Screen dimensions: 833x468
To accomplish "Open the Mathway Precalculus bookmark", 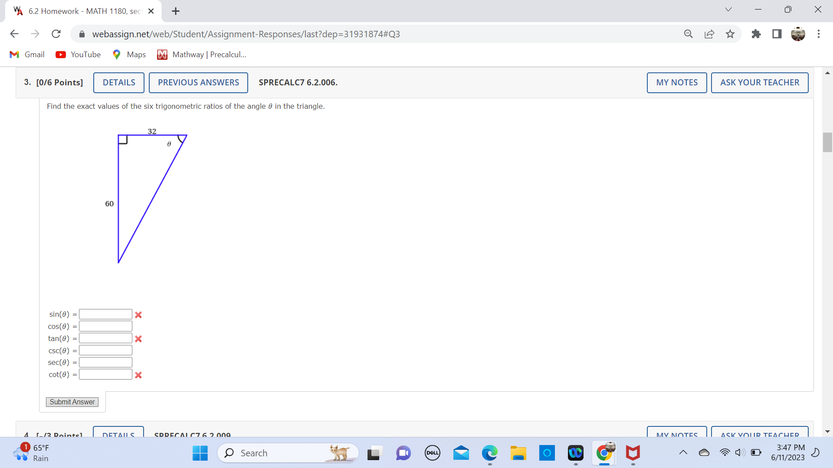I will click(202, 55).
